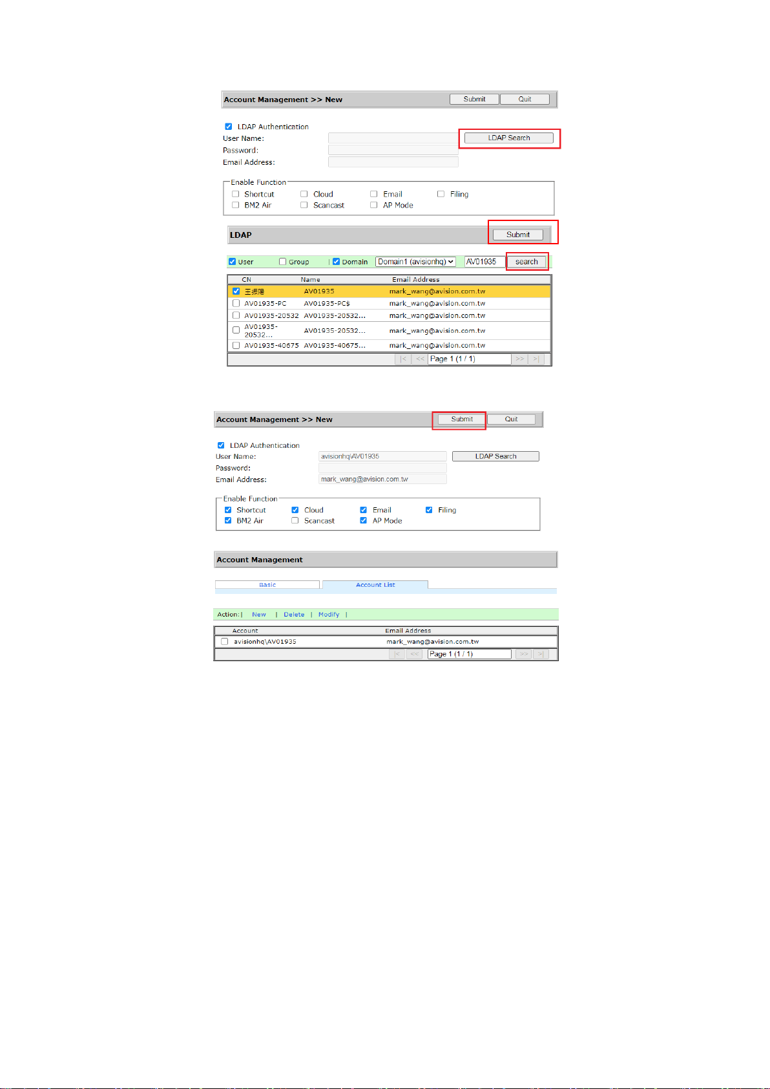Screen dimensions: 770x1089
Task: Click the AV01935-40675... name cell
Action: [335, 345]
